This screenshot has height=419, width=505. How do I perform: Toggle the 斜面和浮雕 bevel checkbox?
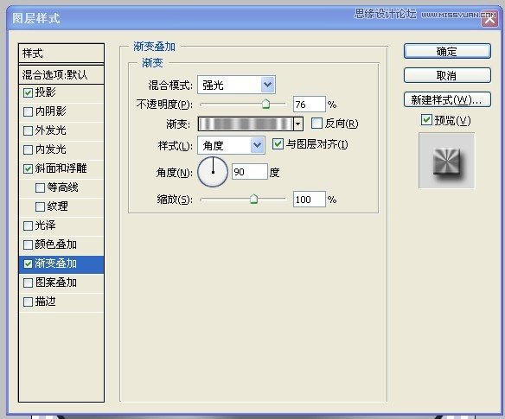28,169
